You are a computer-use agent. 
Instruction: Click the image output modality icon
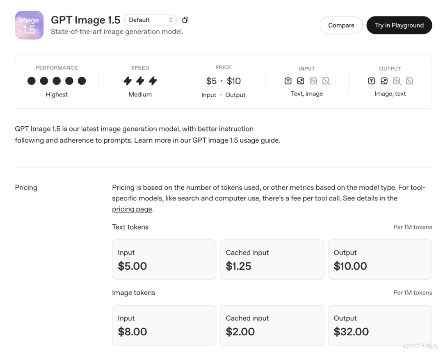coord(384,81)
